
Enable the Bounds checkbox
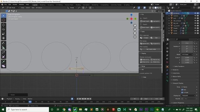(x=182, y=99)
